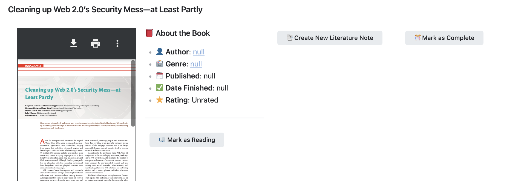The height and width of the screenshot is (181, 524).
Task: Create New Literature Note for this book
Action: coord(330,38)
